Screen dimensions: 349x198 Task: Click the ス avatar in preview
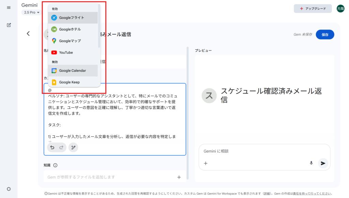[209, 95]
